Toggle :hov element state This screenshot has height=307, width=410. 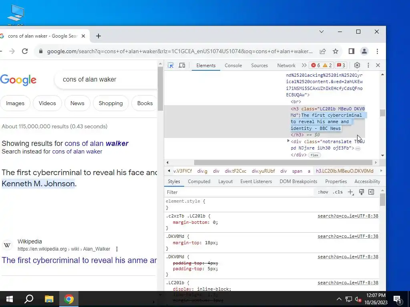323,192
